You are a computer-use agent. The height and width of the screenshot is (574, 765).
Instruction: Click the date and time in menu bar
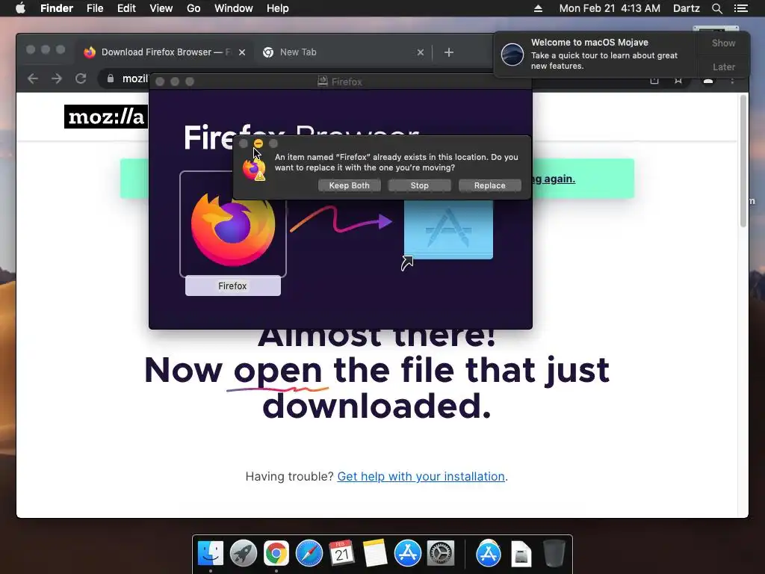(610, 8)
